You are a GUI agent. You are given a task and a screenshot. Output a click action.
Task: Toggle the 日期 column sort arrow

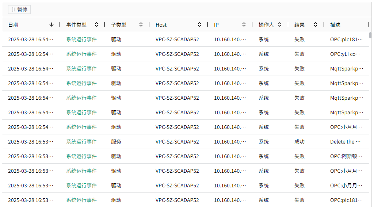51,25
